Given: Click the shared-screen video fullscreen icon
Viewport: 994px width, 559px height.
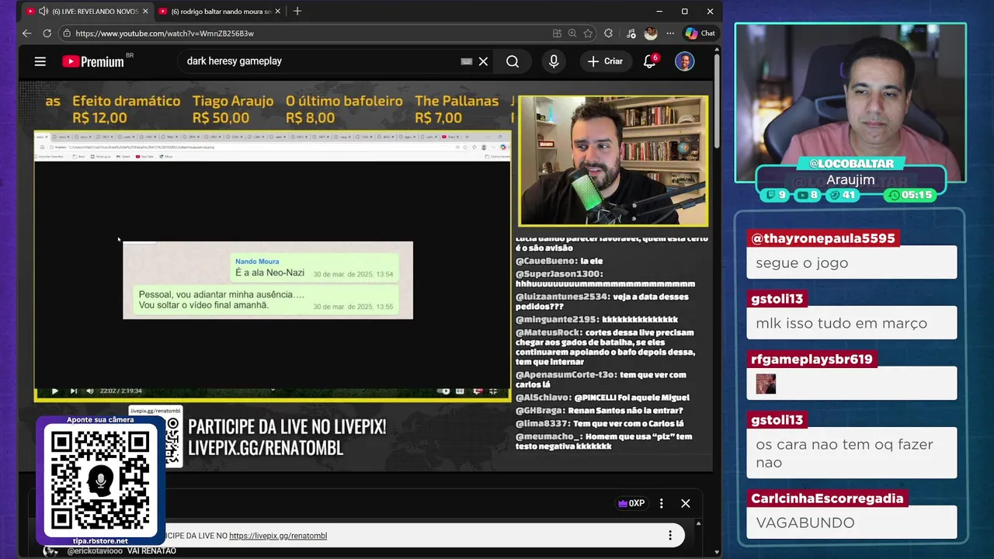Looking at the screenshot, I should coord(492,391).
